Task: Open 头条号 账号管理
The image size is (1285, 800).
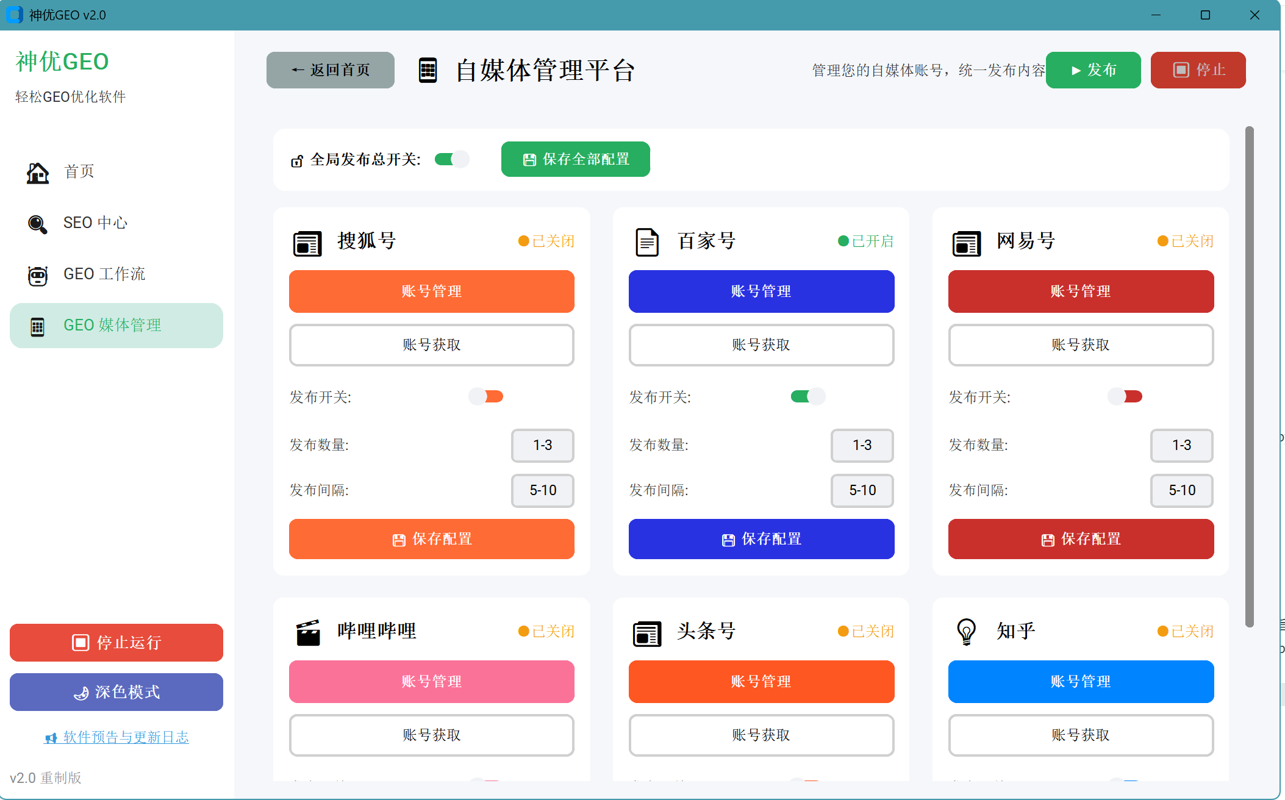Action: coord(762,682)
